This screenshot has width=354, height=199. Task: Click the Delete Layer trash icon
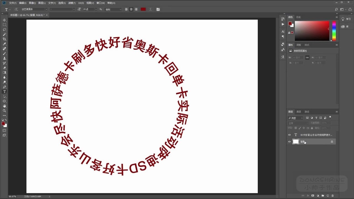[x=332, y=196]
